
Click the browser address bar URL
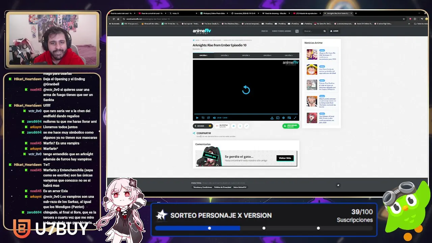pyautogui.click(x=148, y=19)
